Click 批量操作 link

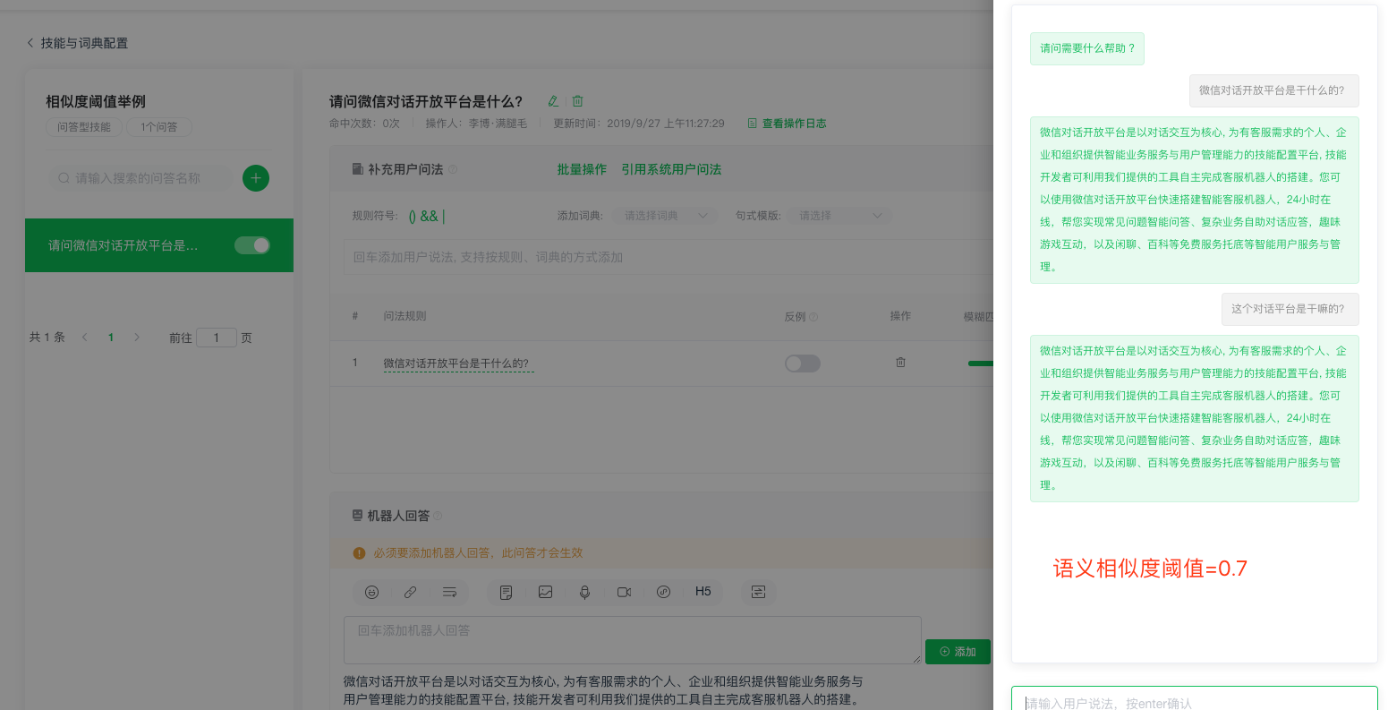pyautogui.click(x=582, y=169)
